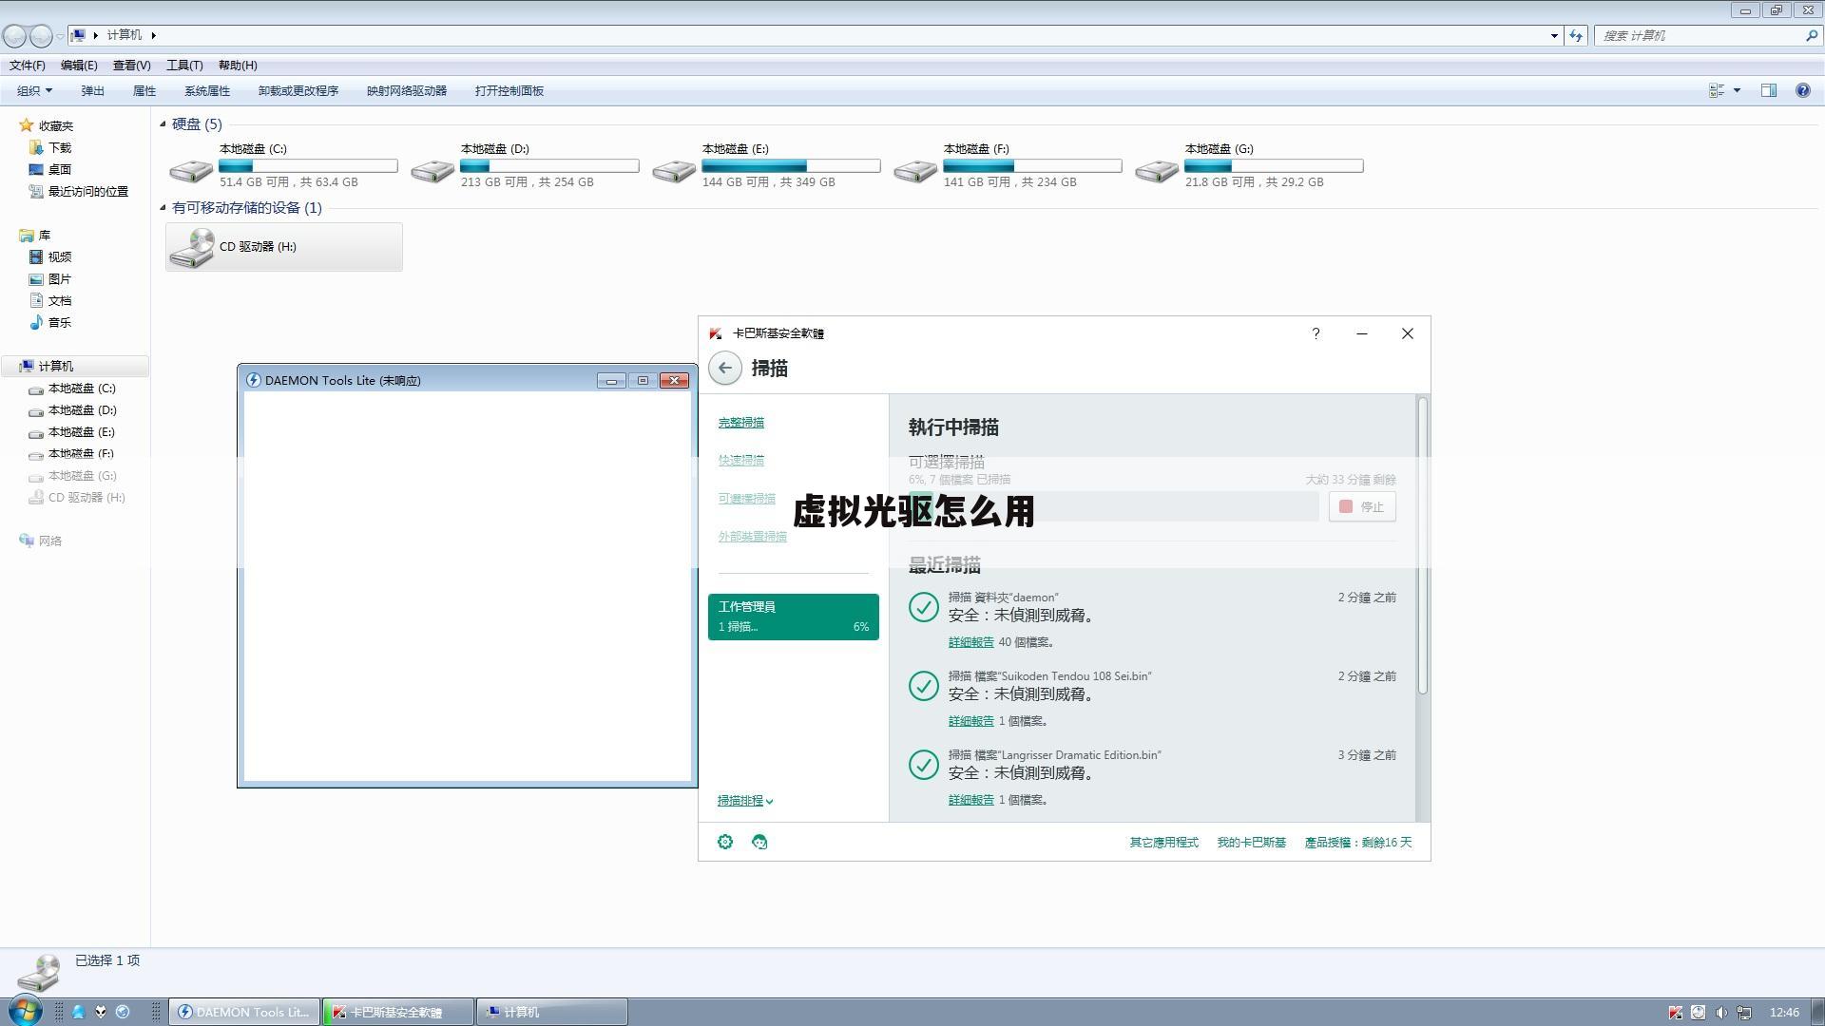The height and width of the screenshot is (1026, 1825).
Task: Click the Kaspersky back arrow button
Action: pyautogui.click(x=725, y=369)
